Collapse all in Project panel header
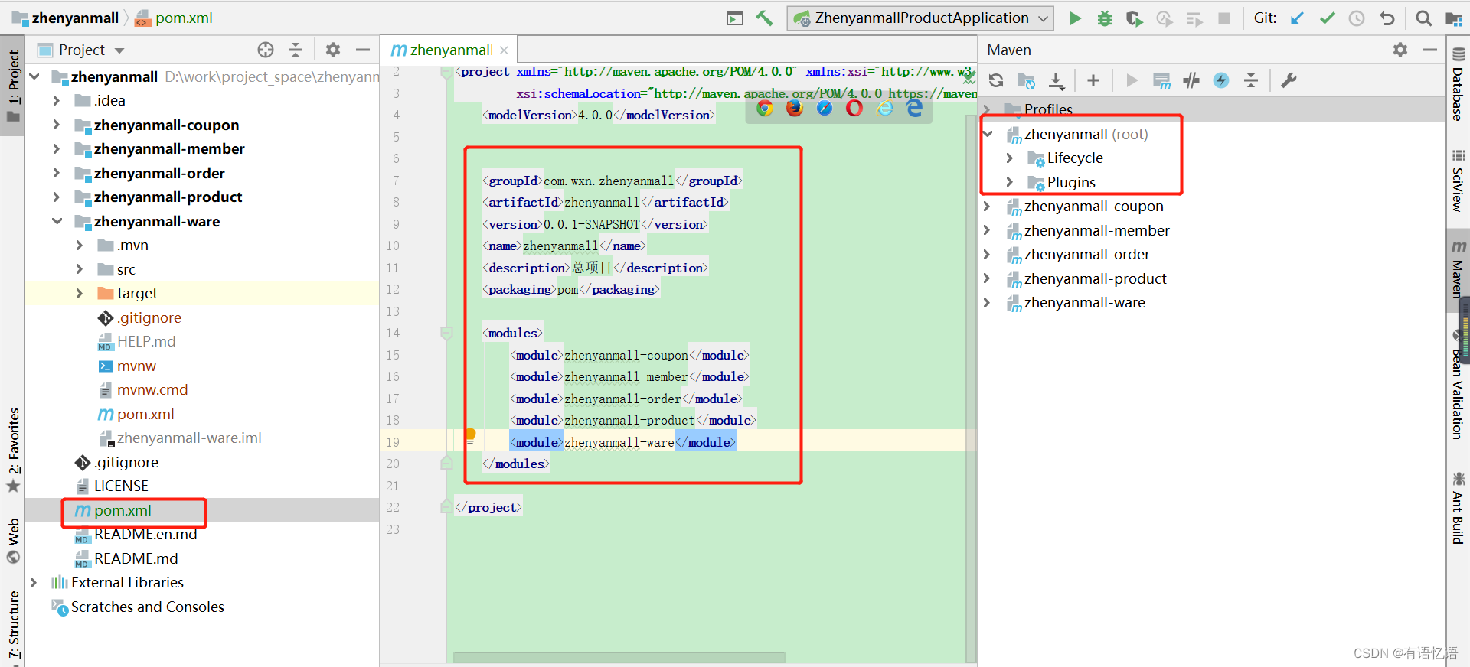 pos(296,50)
